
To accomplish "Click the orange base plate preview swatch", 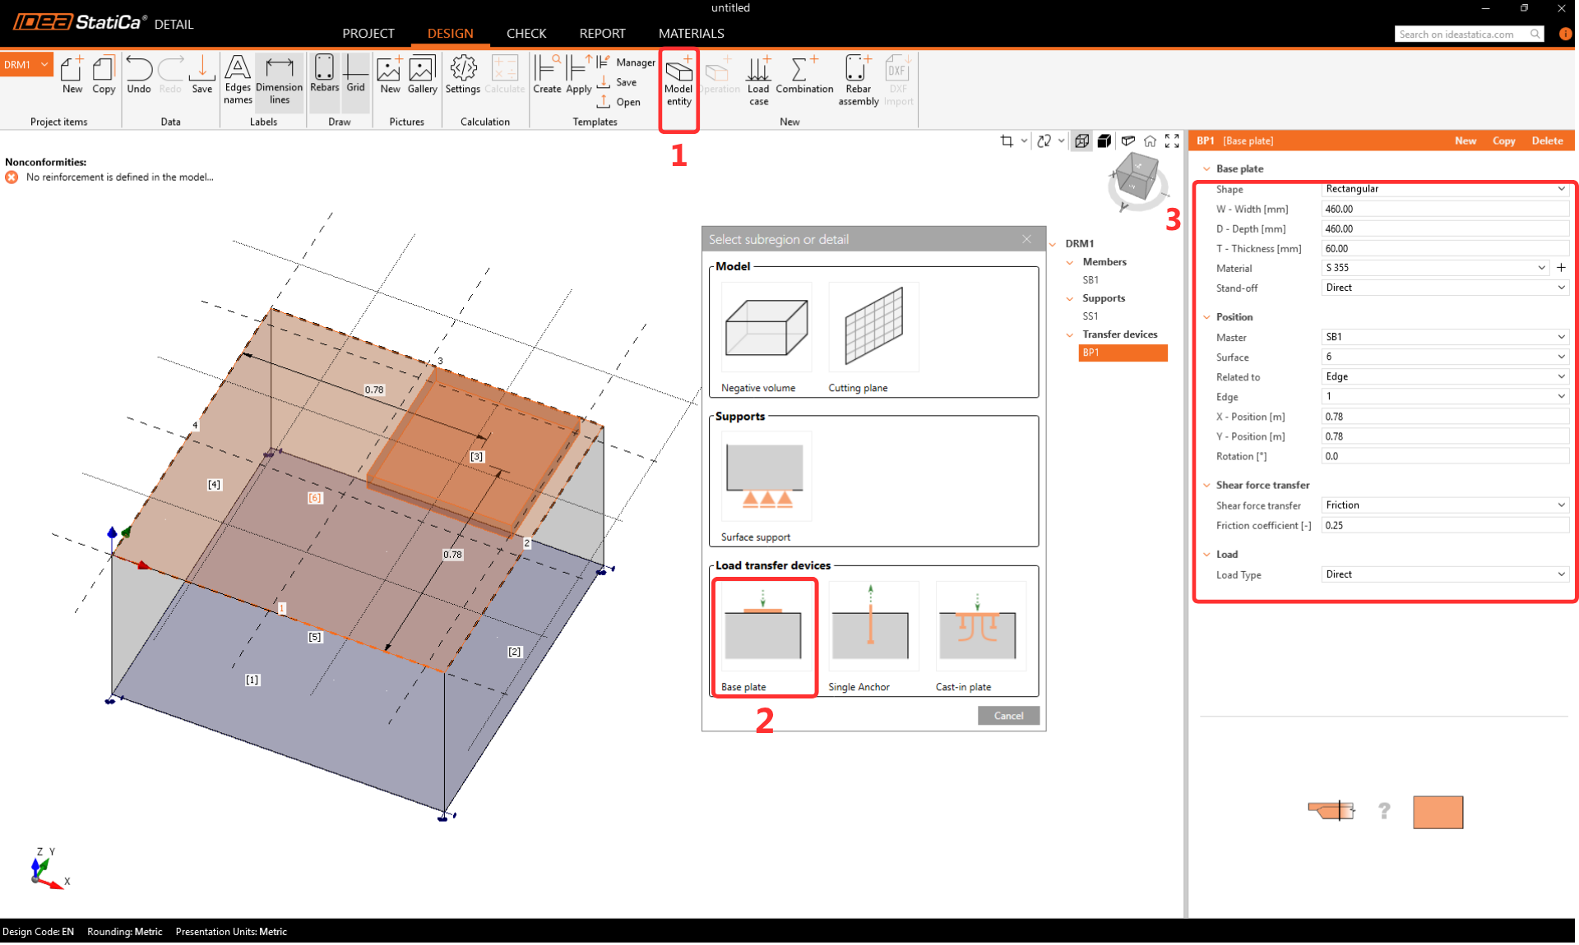I will point(1438,812).
